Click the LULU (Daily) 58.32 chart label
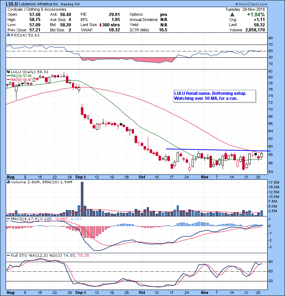The image size is (285, 296). click(x=30, y=72)
